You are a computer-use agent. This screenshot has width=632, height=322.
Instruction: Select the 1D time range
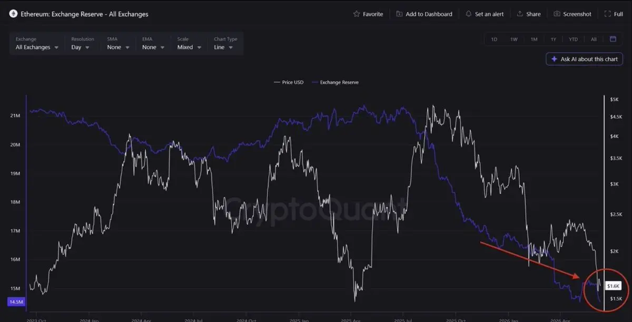(x=494, y=39)
